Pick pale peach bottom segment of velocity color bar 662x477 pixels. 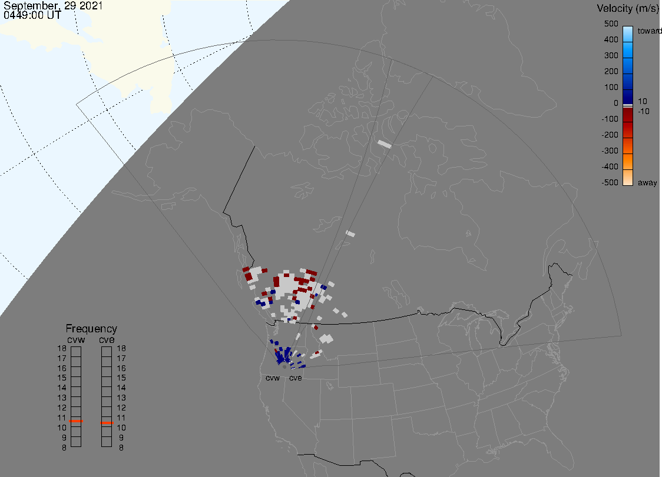click(628, 178)
